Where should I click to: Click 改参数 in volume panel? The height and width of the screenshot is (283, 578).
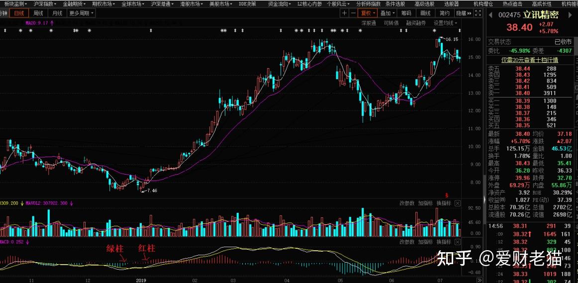(x=407, y=203)
